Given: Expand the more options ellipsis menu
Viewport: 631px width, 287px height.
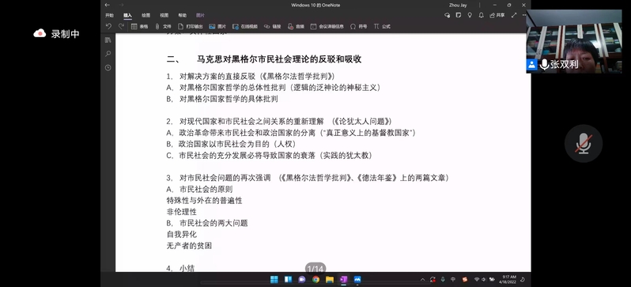Looking at the screenshot, I should 524,15.
